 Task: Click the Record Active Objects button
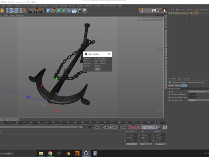(x=130, y=127)
